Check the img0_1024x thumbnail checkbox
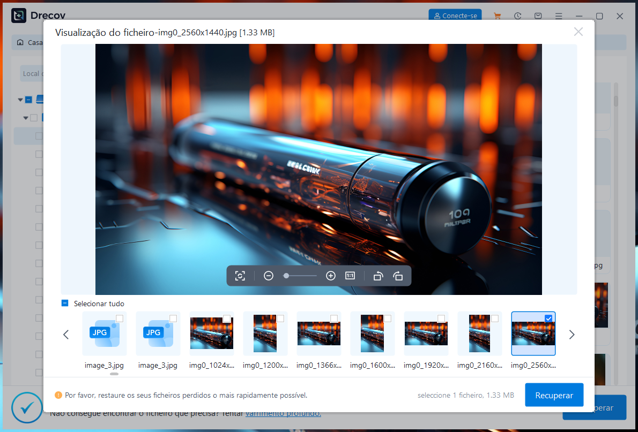Screen dimensions: 638x432 point(227,319)
